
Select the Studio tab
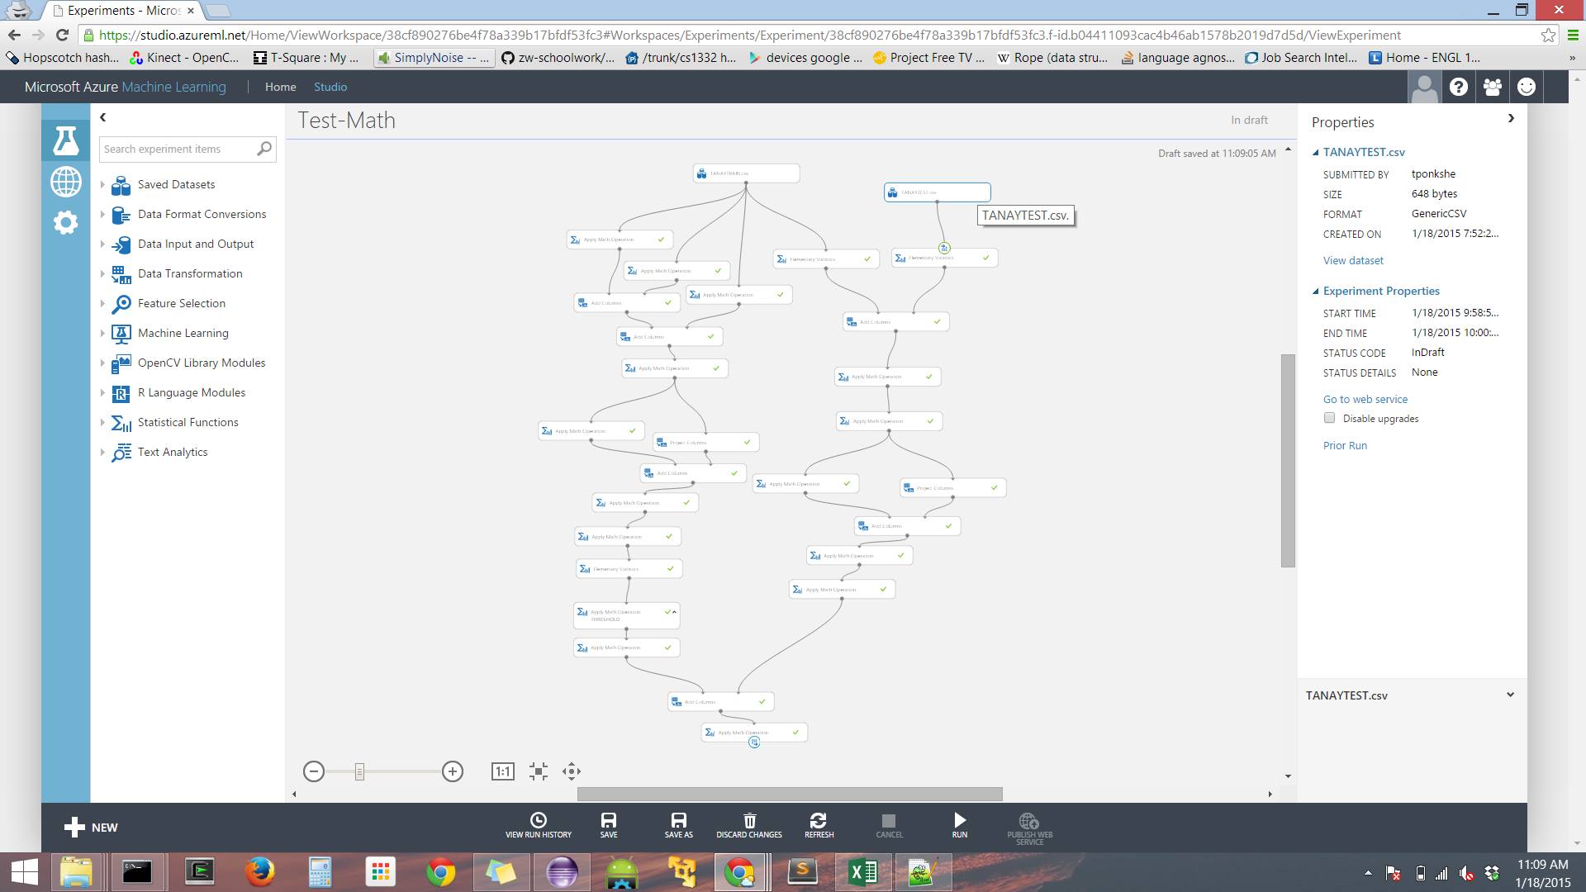[330, 87]
